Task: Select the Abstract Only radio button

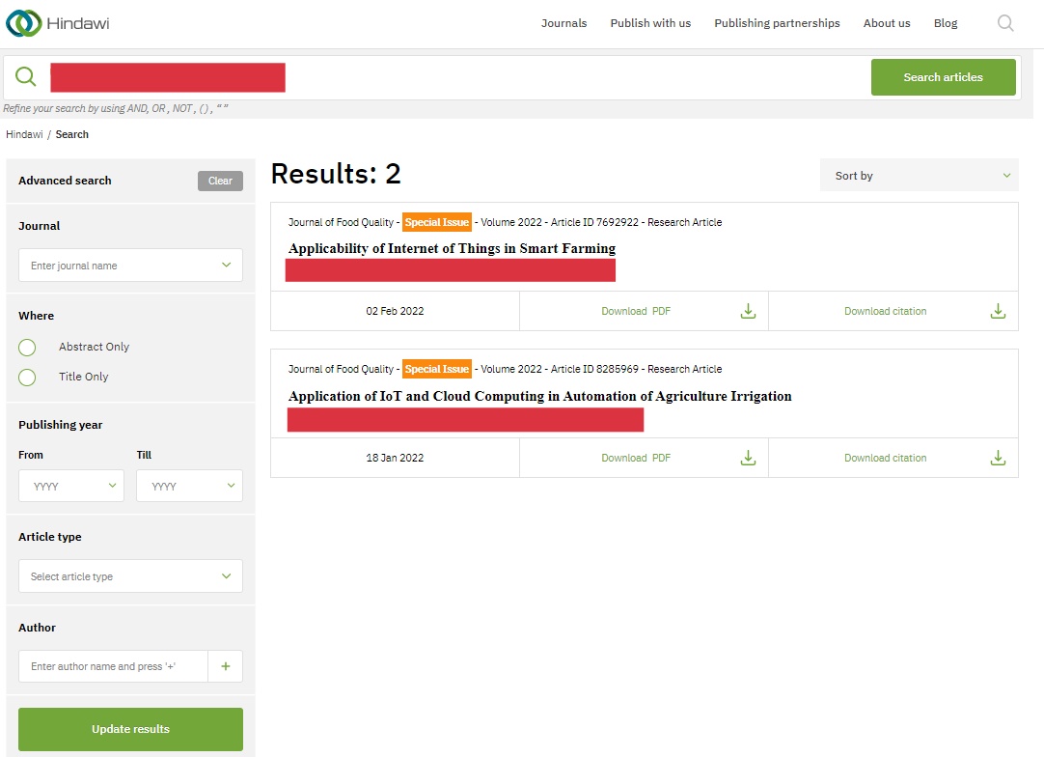Action: 27,347
